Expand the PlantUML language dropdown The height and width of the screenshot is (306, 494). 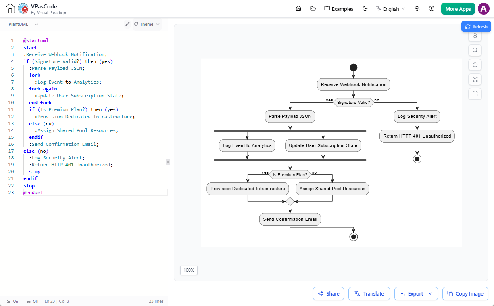[x=23, y=24]
